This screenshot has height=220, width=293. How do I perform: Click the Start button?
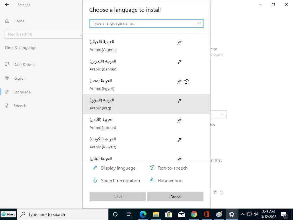[8, 214]
